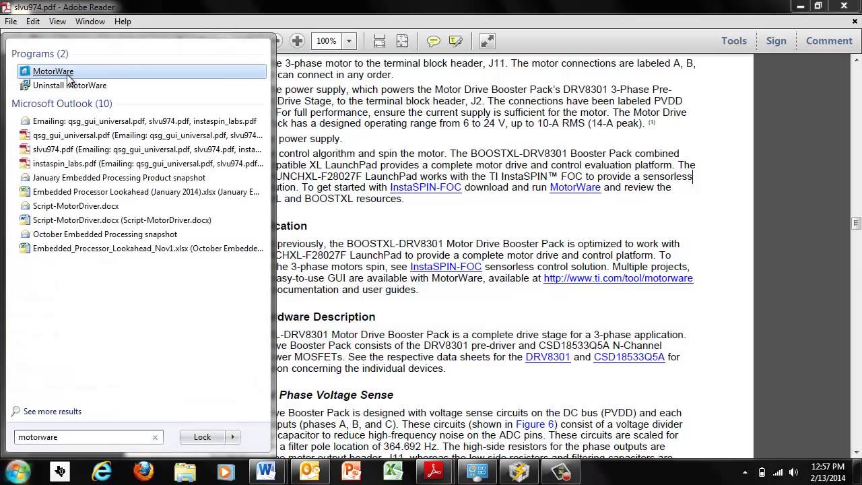Open the first 'Emailing: qsg_gui_universal.pdf' Outlook item
Screen dimensions: 862x485
141,121
